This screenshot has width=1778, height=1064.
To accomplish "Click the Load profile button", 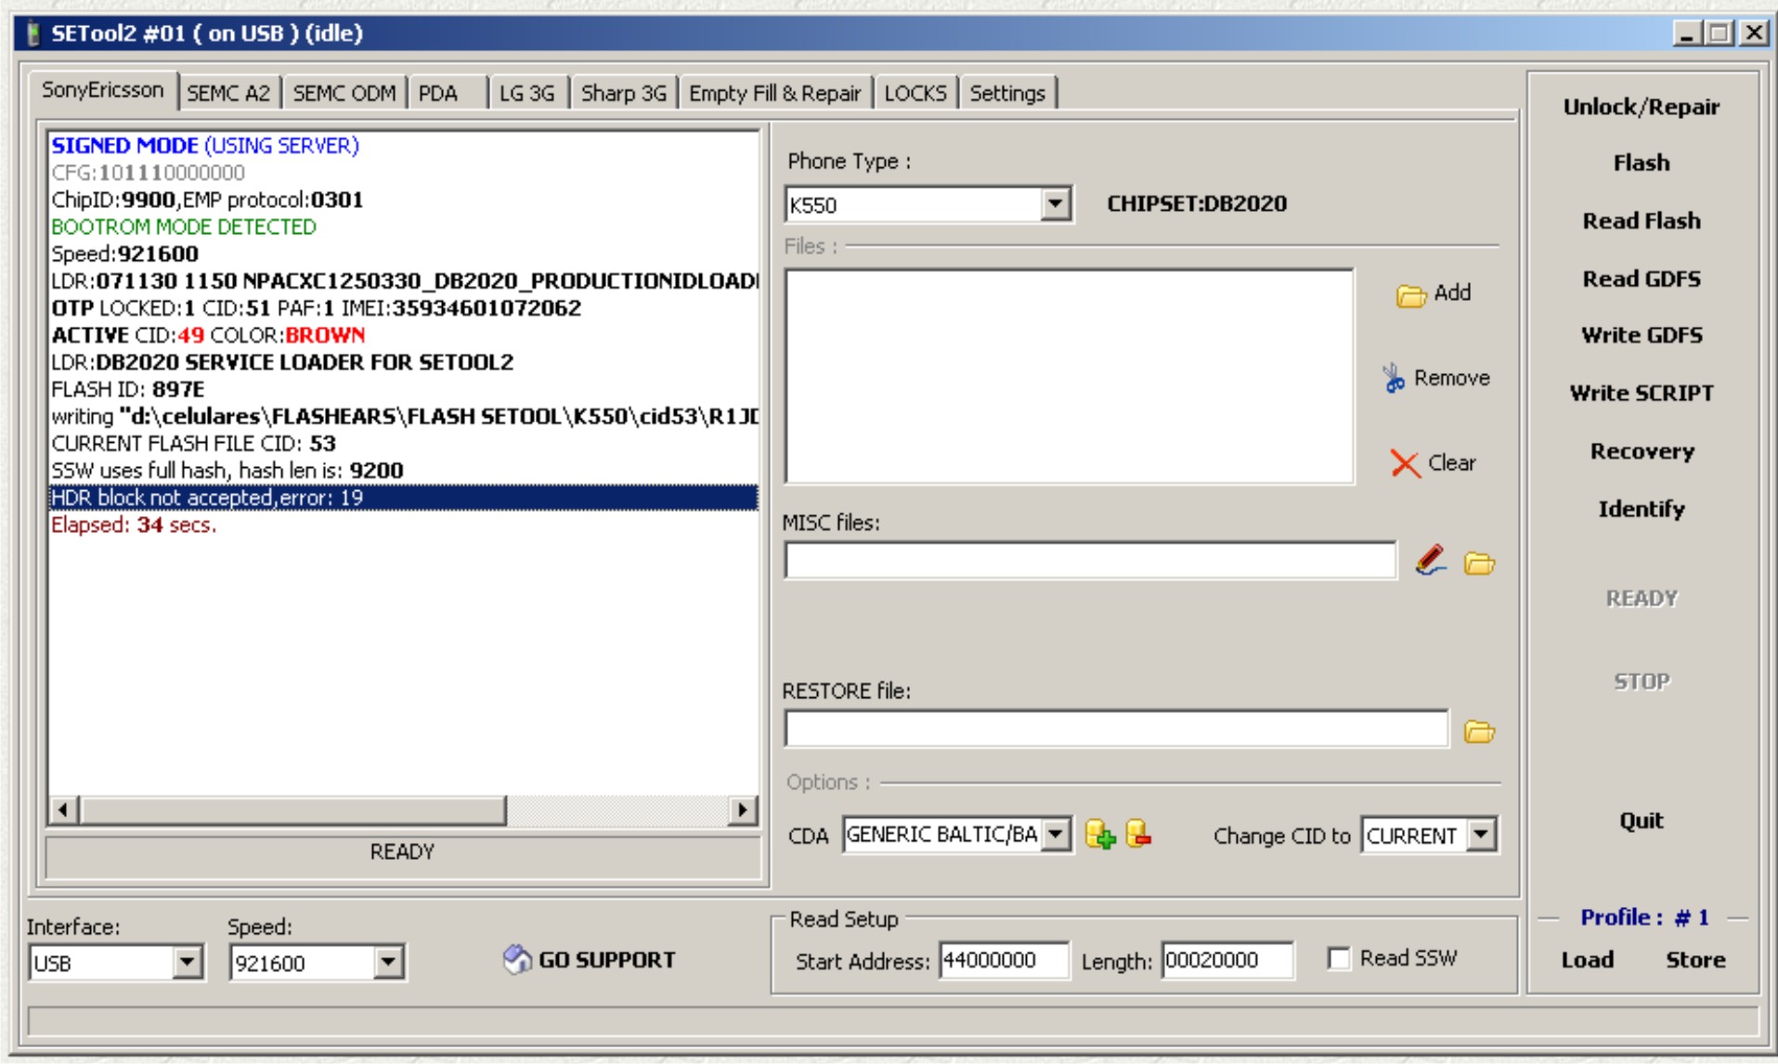I will tap(1587, 960).
